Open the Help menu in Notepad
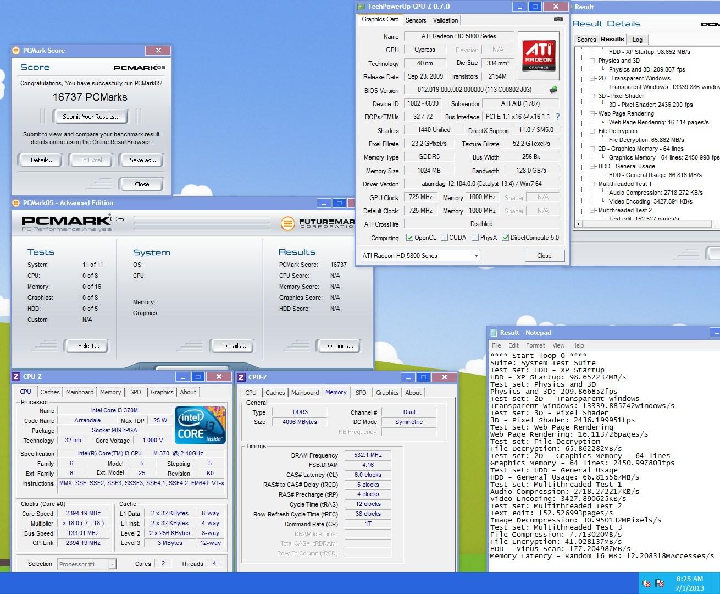 (578, 345)
